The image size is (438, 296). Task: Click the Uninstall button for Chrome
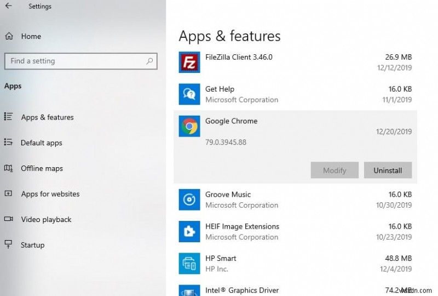point(388,170)
